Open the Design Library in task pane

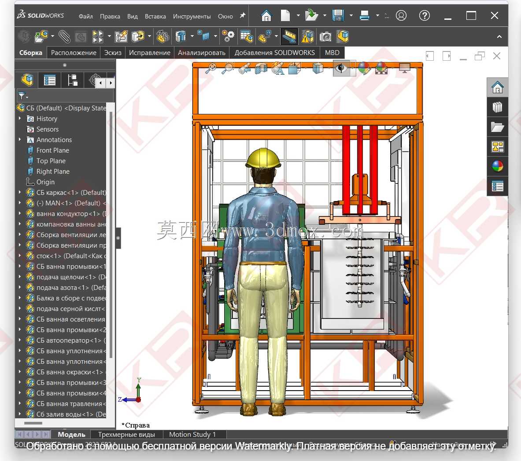tap(497, 107)
